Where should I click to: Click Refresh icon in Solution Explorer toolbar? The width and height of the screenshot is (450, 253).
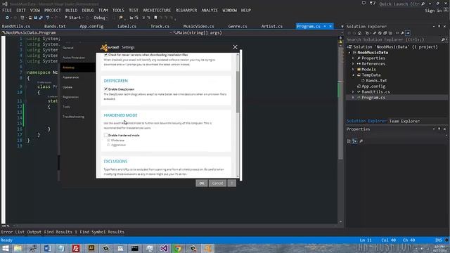[x=380, y=33]
